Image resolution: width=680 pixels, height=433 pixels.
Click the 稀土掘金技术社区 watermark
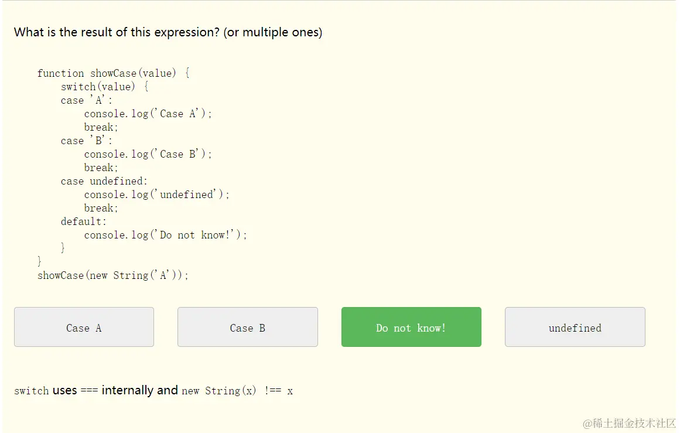pos(629,422)
